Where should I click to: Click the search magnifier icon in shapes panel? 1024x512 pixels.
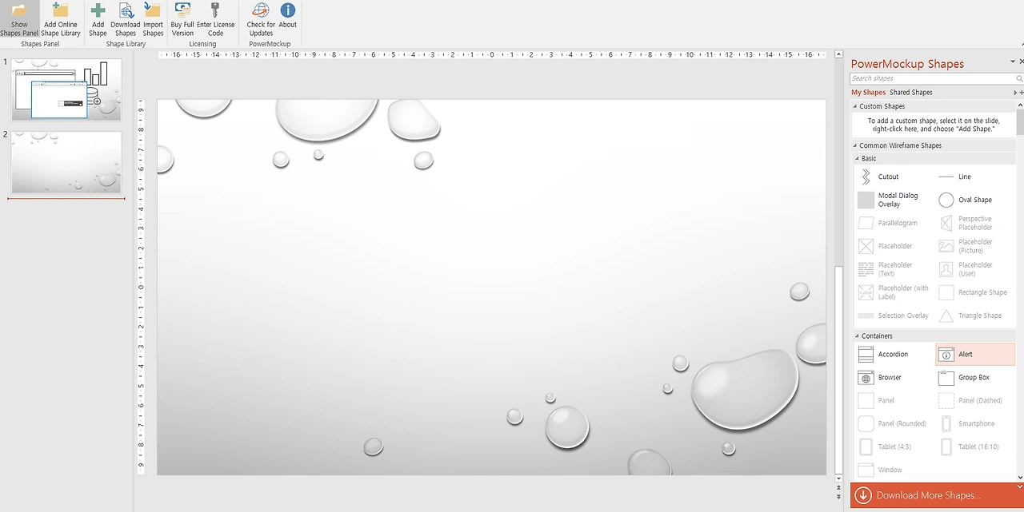pyautogui.click(x=1019, y=78)
